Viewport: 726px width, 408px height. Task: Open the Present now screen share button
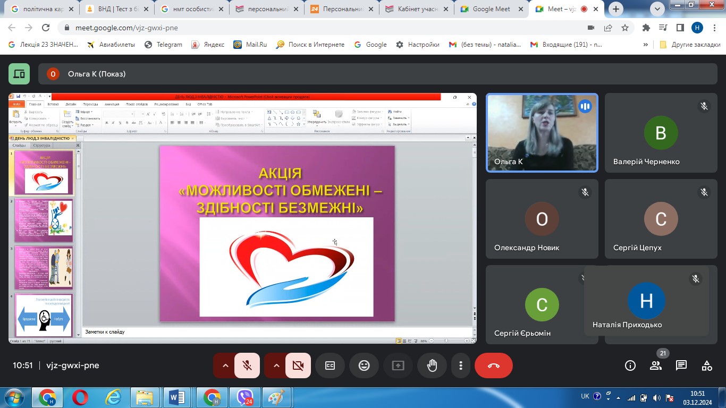(398, 365)
